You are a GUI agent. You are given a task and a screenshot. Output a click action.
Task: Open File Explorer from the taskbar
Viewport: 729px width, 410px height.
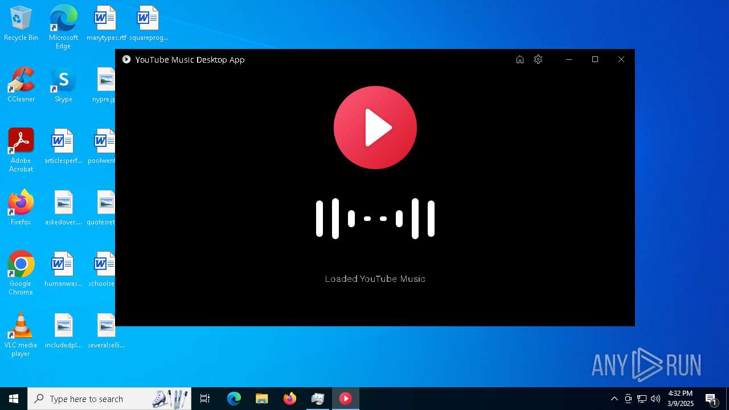(x=262, y=399)
